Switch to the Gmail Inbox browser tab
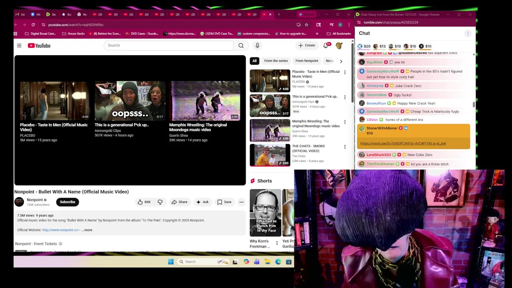The height and width of the screenshot is (288, 512). (20, 14)
